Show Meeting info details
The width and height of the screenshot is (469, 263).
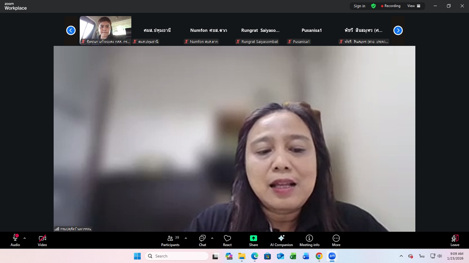(309, 240)
